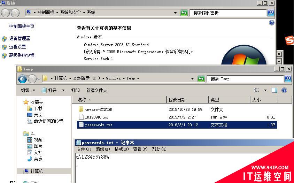This screenshot has width=294, height=183.
Task: Click 视频 library in navigation pane
Action: click(x=38, y=140)
